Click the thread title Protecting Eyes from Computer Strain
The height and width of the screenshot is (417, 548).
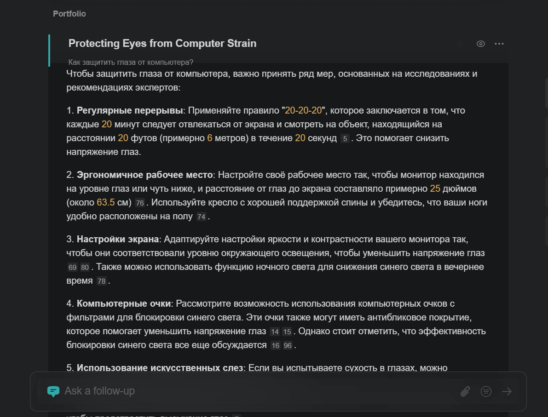pos(162,44)
